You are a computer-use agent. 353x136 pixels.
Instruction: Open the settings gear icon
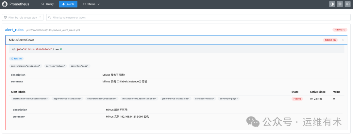coord(340,4)
